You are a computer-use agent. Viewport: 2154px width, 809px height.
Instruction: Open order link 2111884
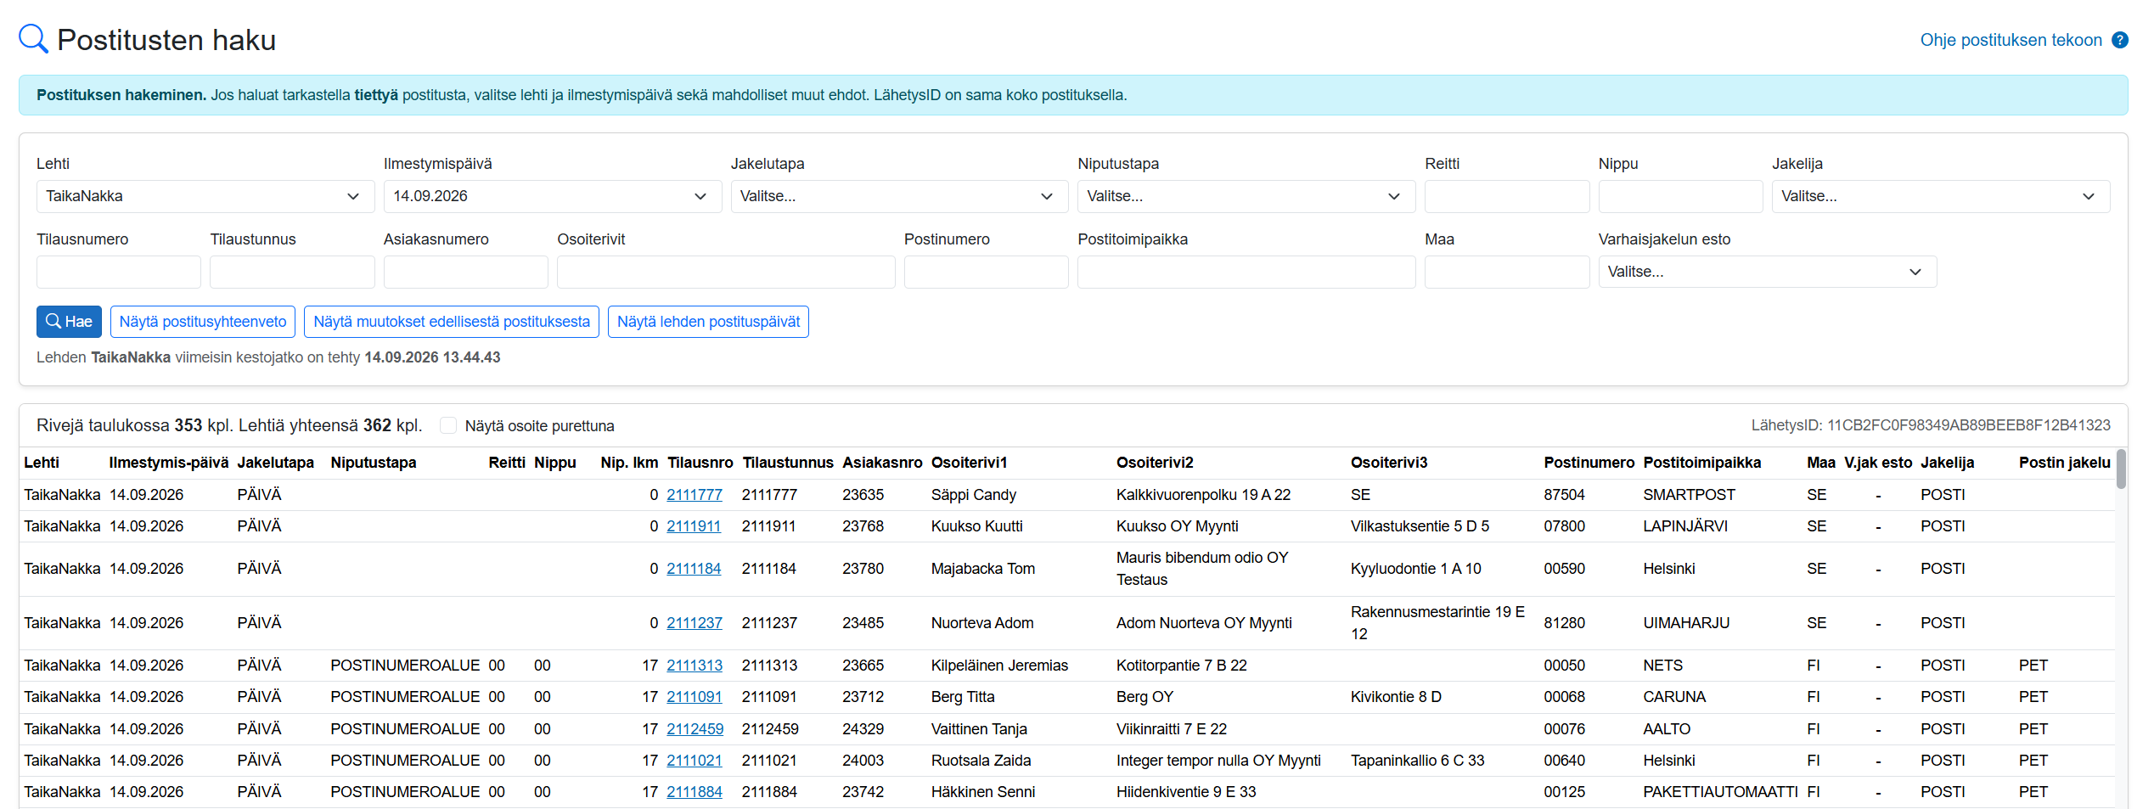695,792
